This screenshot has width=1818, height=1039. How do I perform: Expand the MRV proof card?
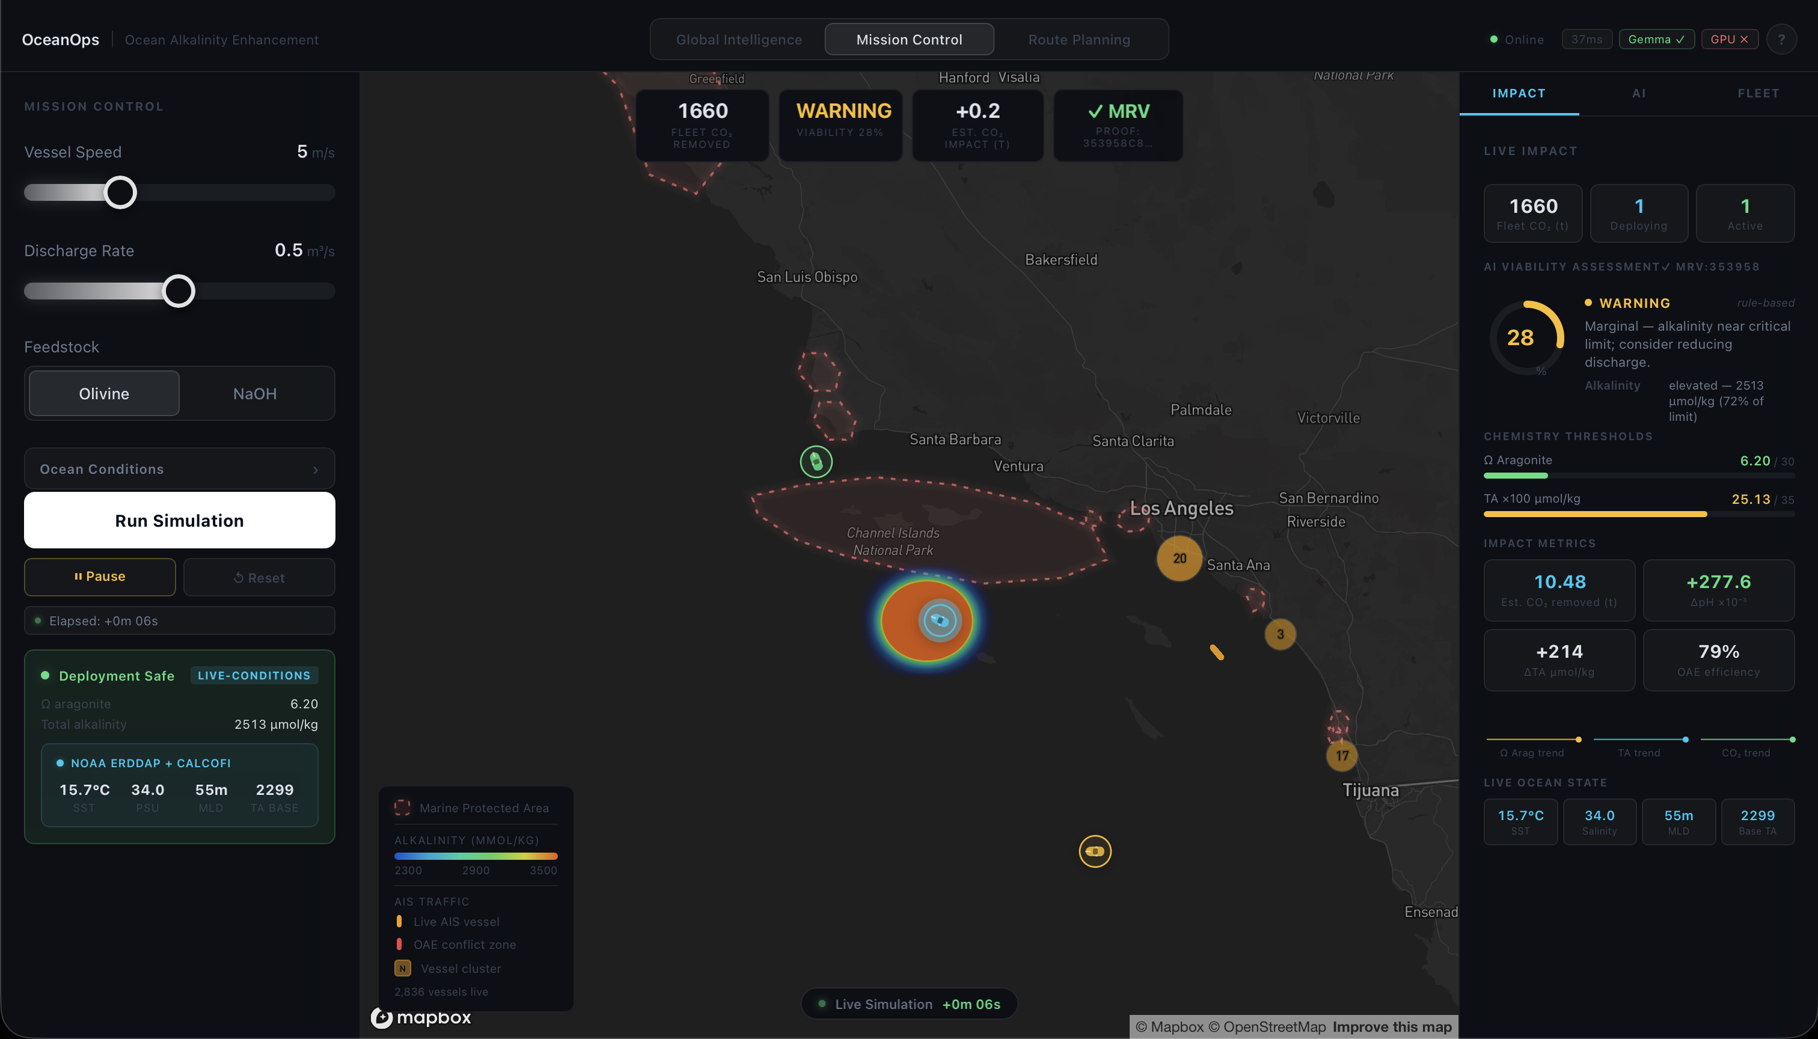click(1118, 126)
